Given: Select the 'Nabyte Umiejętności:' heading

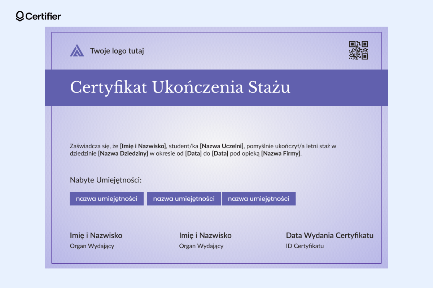Looking at the screenshot, I should tap(106, 180).
